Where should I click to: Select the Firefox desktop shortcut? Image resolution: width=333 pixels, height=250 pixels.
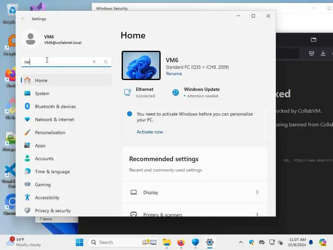tap(10, 77)
